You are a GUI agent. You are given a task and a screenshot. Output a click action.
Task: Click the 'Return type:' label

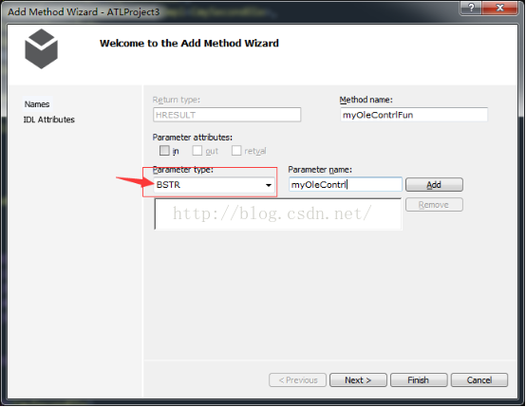coord(176,100)
